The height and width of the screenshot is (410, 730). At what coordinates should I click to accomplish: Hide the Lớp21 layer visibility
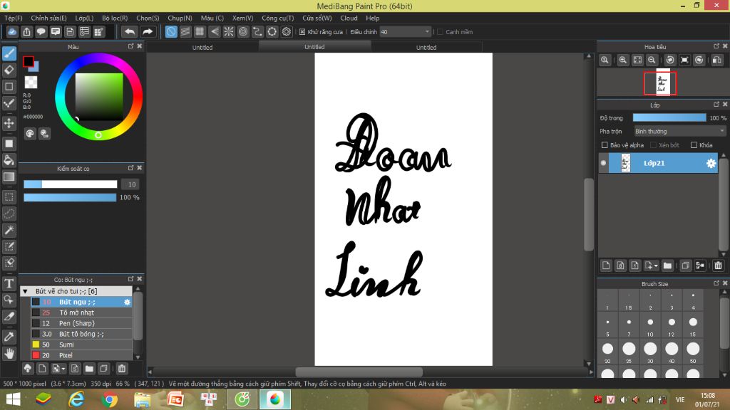603,163
